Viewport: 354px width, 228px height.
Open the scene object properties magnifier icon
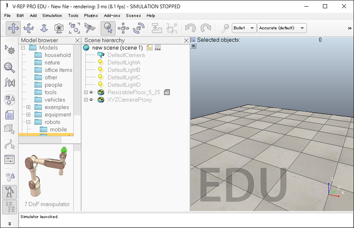click(10, 67)
